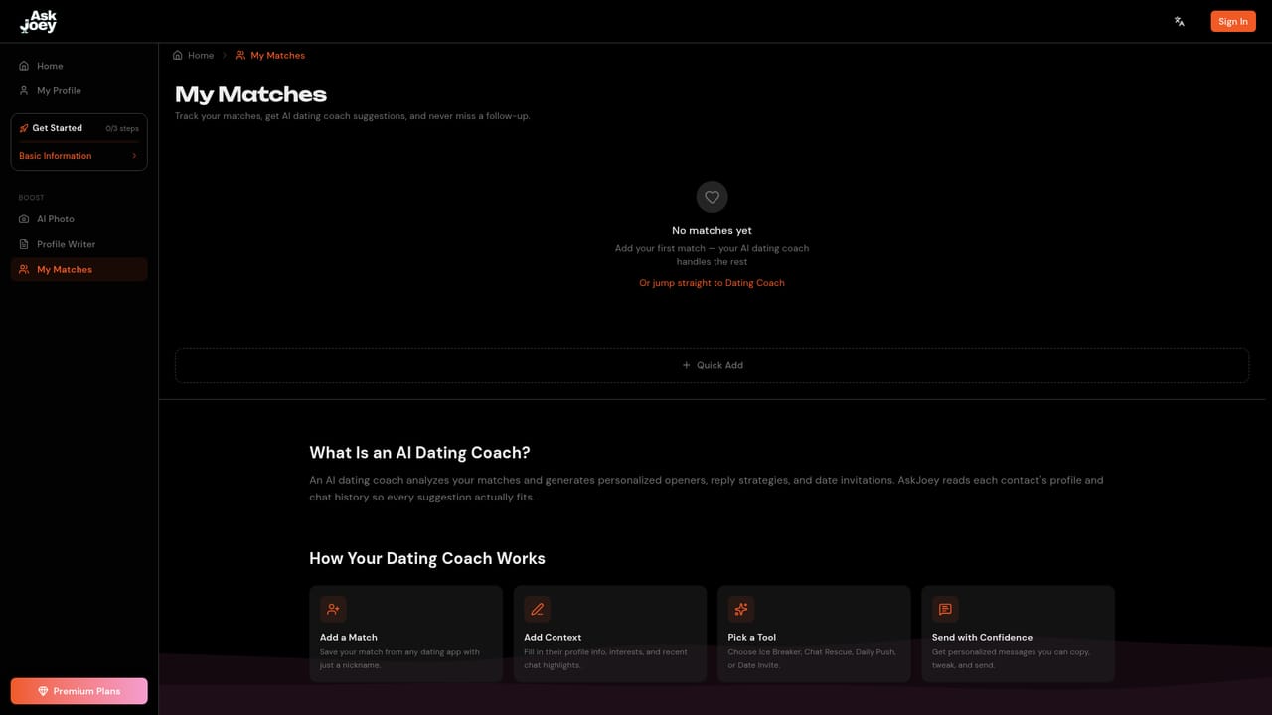Click the Pick a Tool sparkle icon
Viewport: 1272px width, 715px height.
(x=741, y=609)
